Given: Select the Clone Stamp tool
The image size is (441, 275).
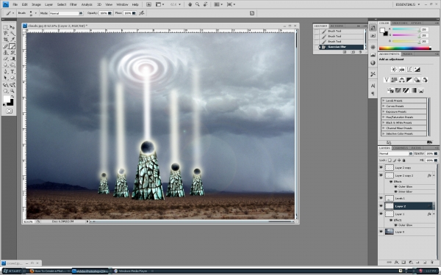Looking at the screenshot, I should click(5, 53).
